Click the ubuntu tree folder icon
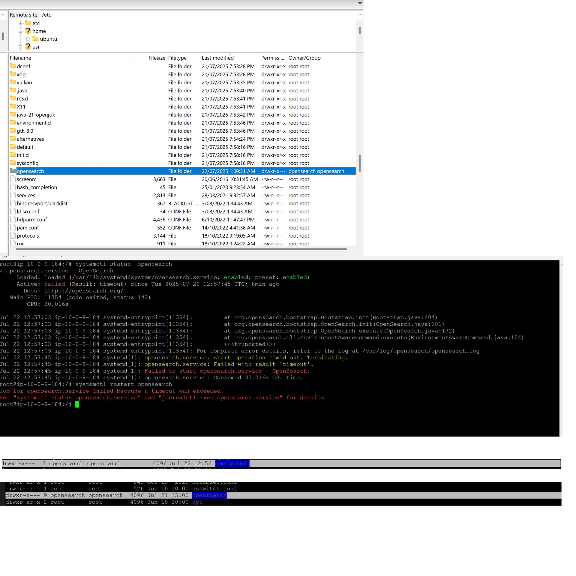 tap(35, 39)
